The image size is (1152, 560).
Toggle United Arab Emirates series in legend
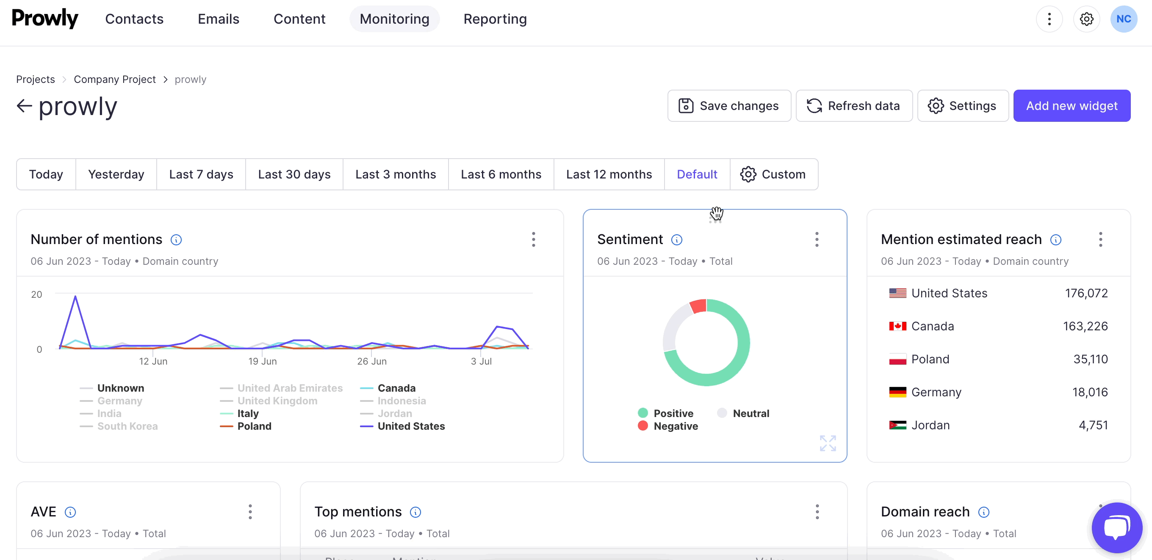(x=281, y=388)
